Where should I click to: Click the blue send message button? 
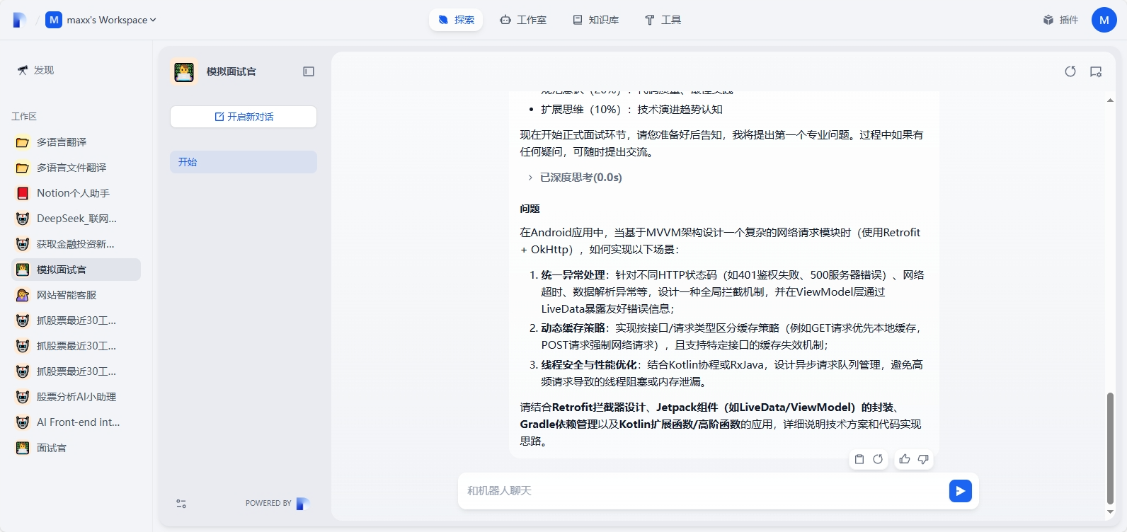[961, 491]
